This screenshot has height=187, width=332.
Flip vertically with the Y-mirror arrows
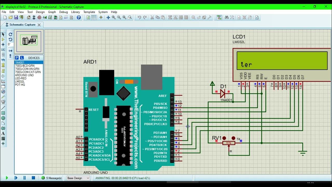click(x=10, y=56)
